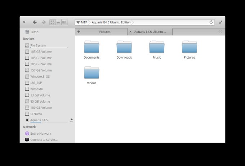Click the File System disk icon
The image size is (245, 166).
tap(27, 45)
